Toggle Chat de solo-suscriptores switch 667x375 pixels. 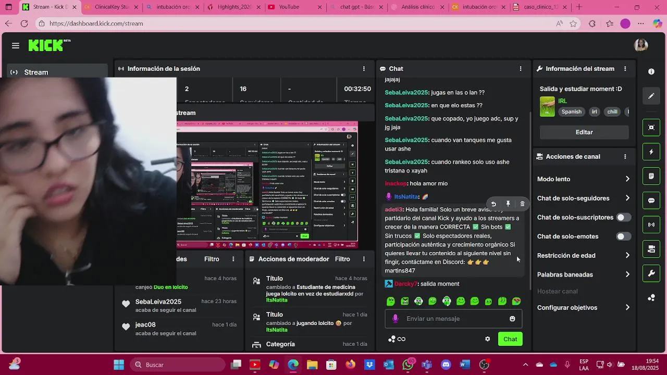pyautogui.click(x=623, y=217)
